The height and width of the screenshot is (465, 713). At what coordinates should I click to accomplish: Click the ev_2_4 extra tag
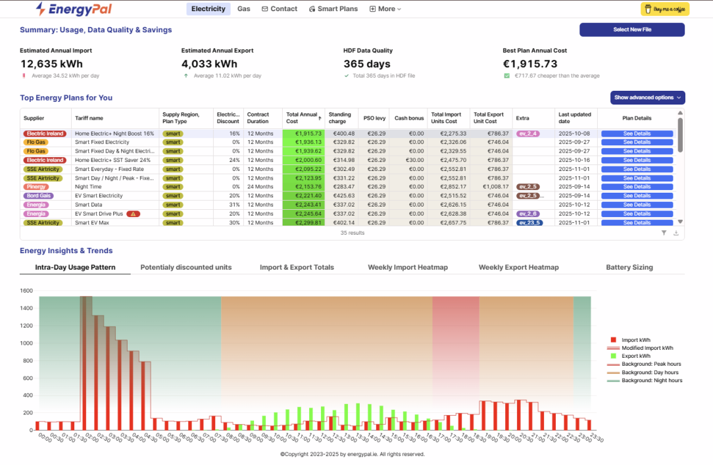point(528,134)
